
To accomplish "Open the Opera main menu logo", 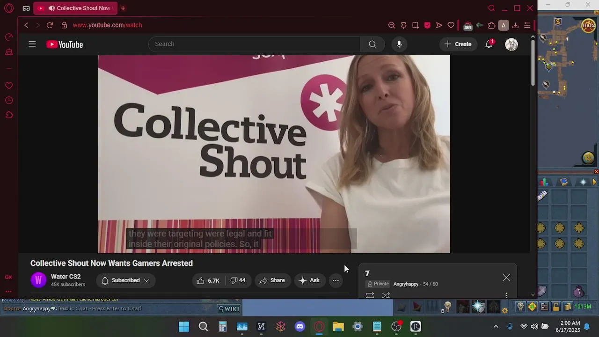I will pyautogui.click(x=9, y=8).
